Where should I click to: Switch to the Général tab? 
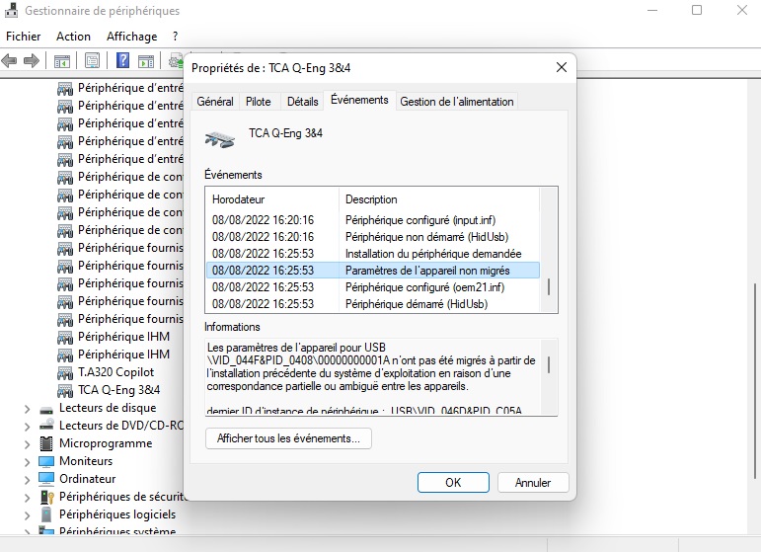[x=215, y=102]
